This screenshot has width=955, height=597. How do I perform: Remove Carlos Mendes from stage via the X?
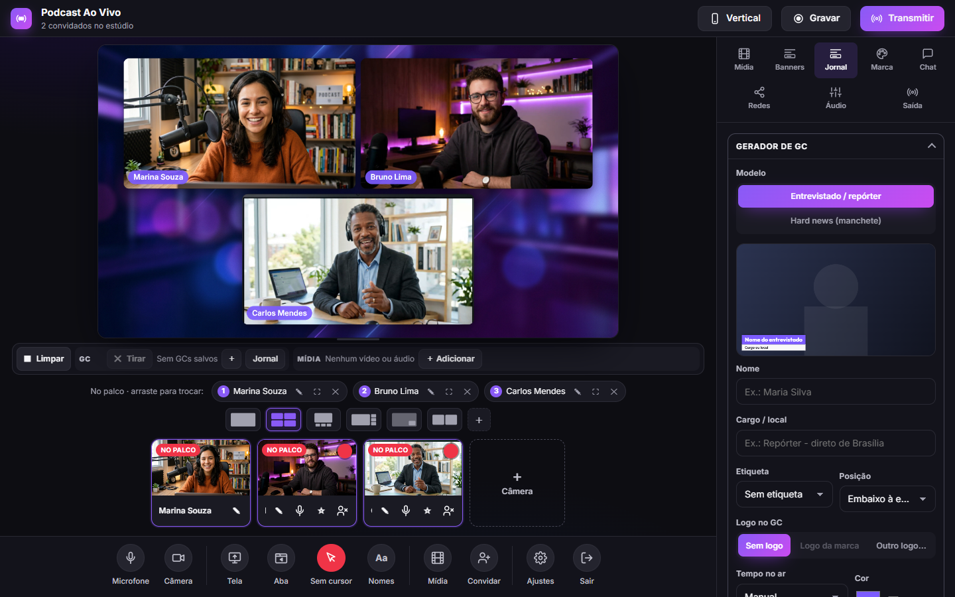(614, 391)
